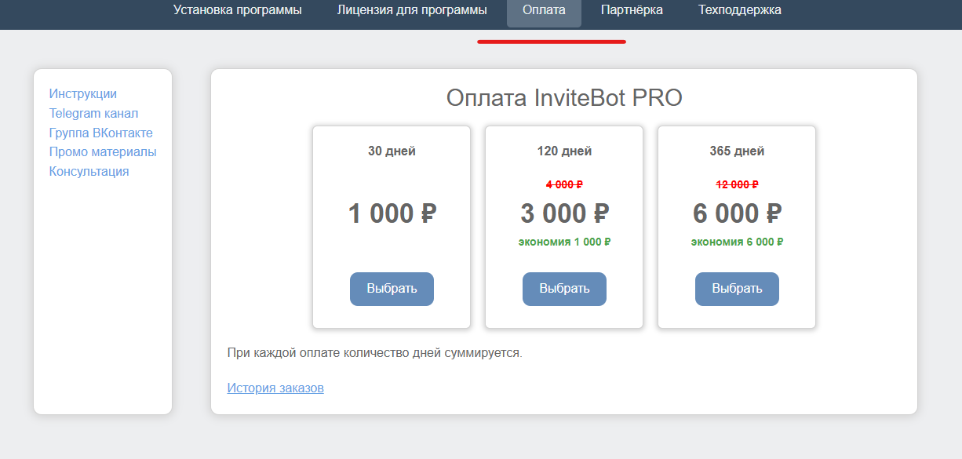This screenshot has height=459, width=962.
Task: Open the История заказов link
Action: [275, 388]
